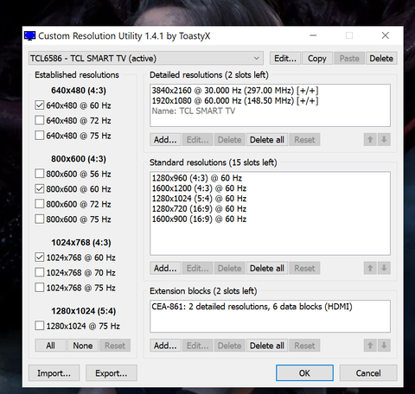Viewport: 415px width, 394px height.
Task: Click Reset under Established resolutions
Action: coord(115,345)
